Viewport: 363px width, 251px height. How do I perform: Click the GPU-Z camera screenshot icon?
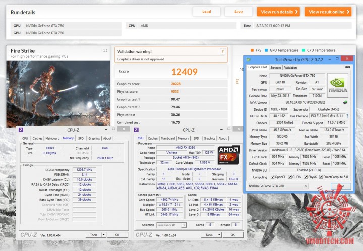coord(347,67)
